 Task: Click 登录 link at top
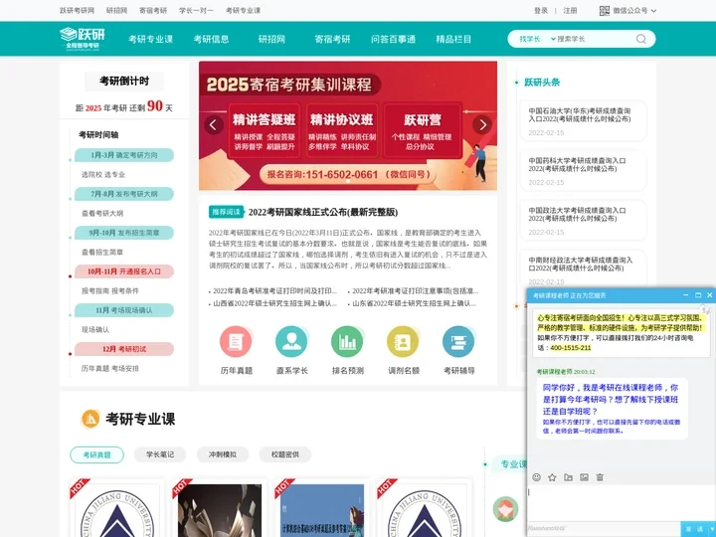pyautogui.click(x=541, y=11)
